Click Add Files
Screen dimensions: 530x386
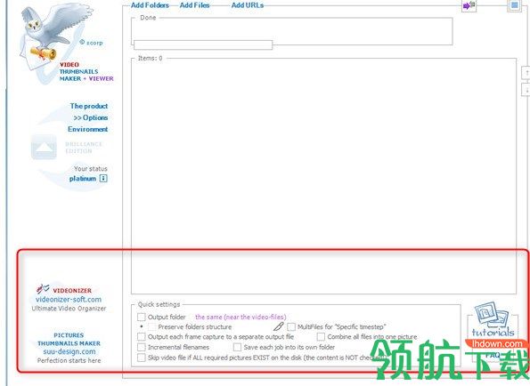click(x=195, y=5)
